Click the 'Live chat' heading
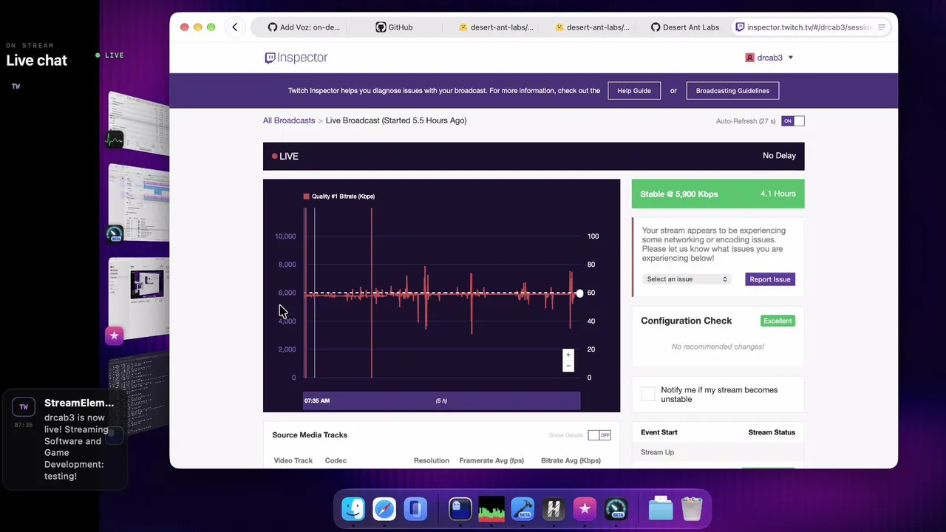Image resolution: width=946 pixels, height=532 pixels. (x=37, y=61)
